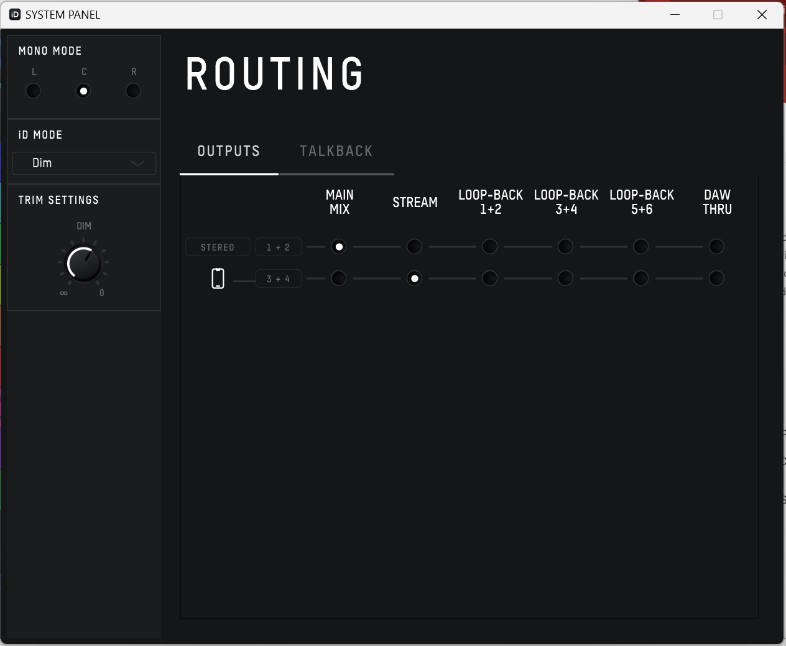
Task: Route output 3 + 4 to Loop-Back 5+6
Action: tap(641, 278)
